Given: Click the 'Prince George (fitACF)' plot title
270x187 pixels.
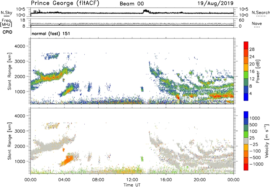Looking at the screenshot, I should pos(65,3).
